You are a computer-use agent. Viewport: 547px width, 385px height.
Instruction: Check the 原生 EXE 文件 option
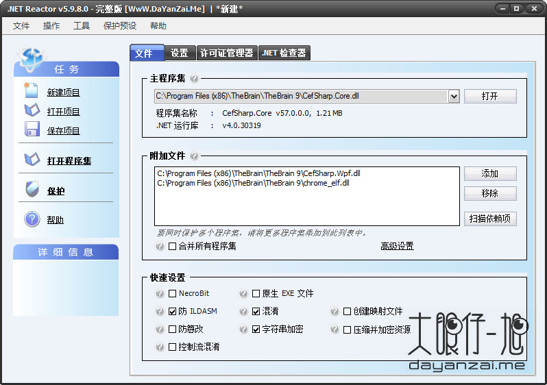click(256, 293)
